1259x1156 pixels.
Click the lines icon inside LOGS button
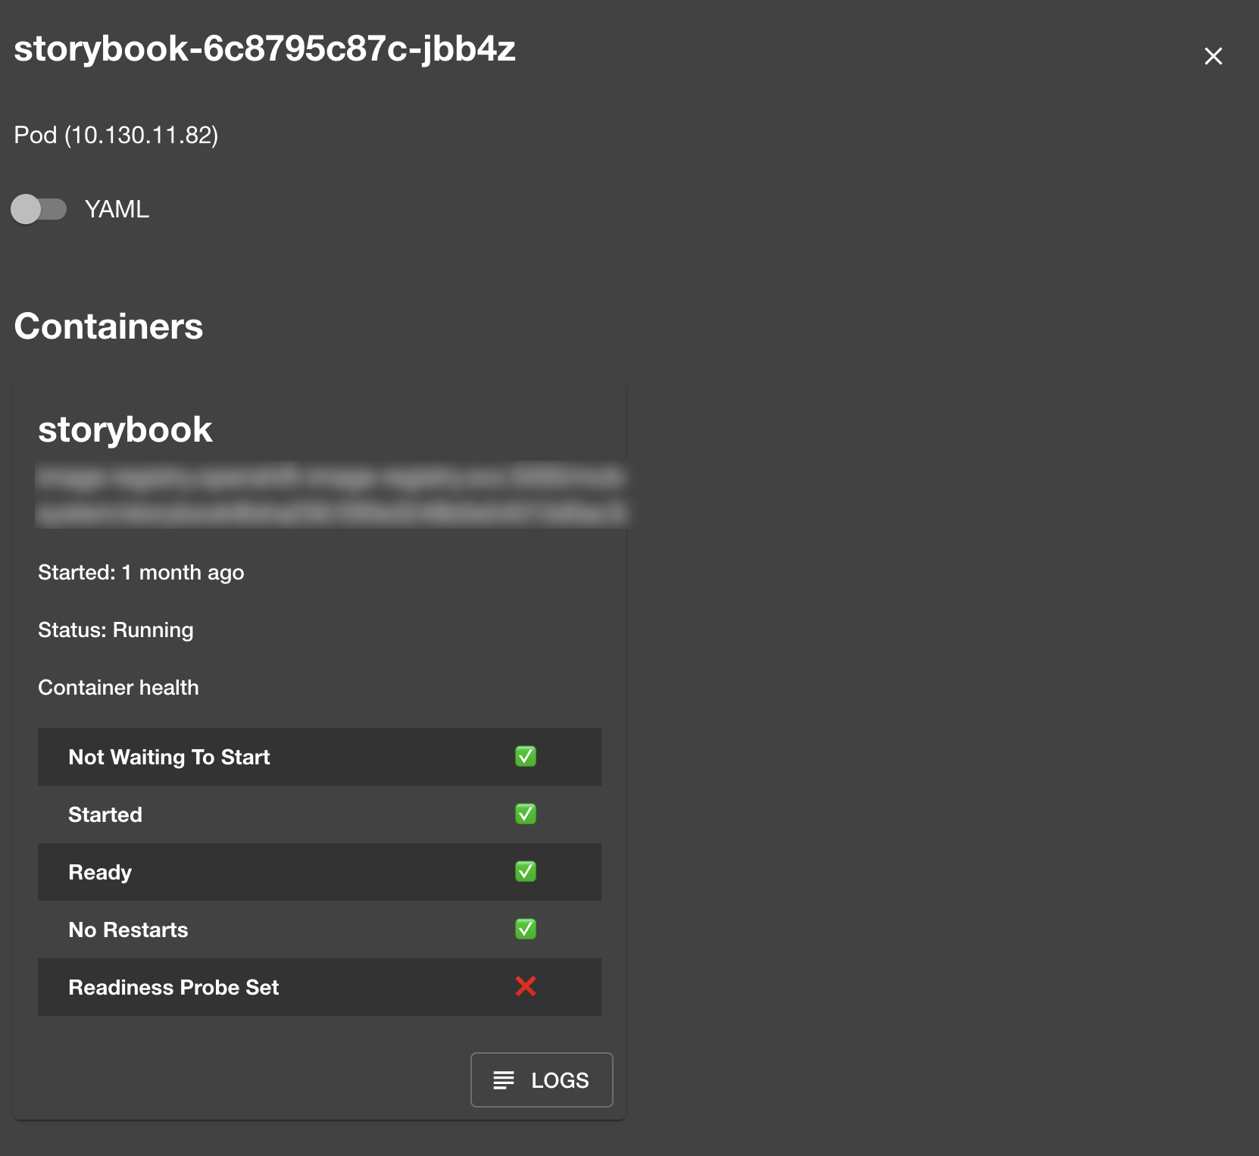[x=503, y=1079]
